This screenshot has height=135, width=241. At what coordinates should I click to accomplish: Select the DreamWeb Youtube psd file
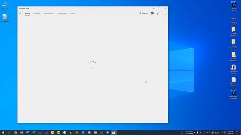click(233, 94)
